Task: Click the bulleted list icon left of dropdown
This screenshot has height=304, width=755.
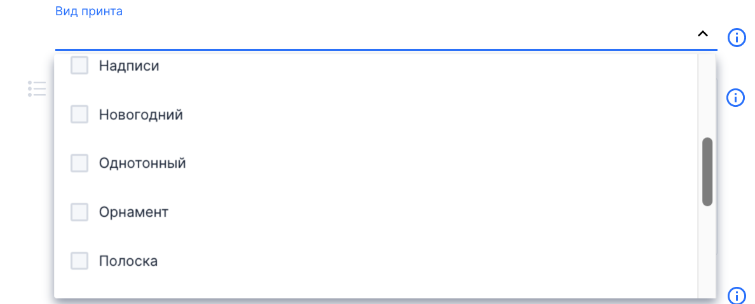Action: 37,88
